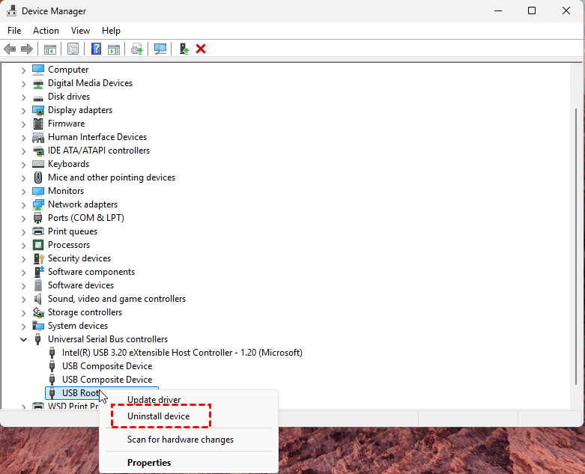Click the Properties toolbar icon
585x474 pixels.
click(x=73, y=49)
